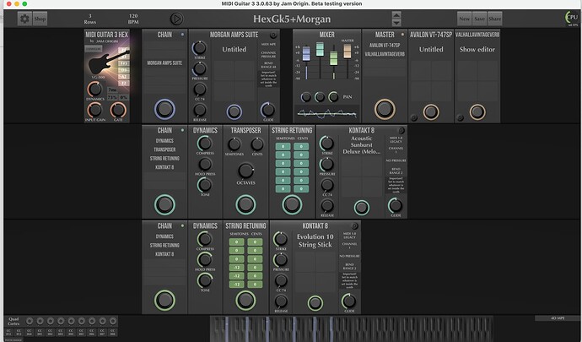
Task: Click the CPU meter icon
Action: (572, 18)
